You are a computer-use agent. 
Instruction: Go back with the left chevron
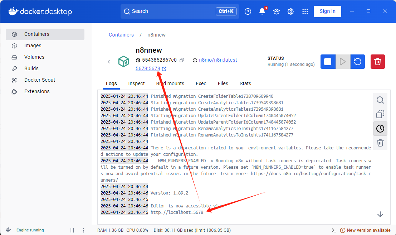pos(109,62)
